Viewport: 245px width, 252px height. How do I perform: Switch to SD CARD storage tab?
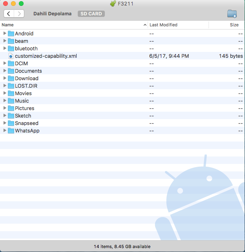(91, 14)
